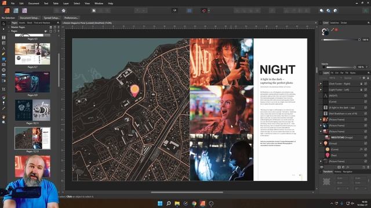This screenshot has height=208, width=371.
Task: Switch to the Assets tab
Action: pos(22,23)
